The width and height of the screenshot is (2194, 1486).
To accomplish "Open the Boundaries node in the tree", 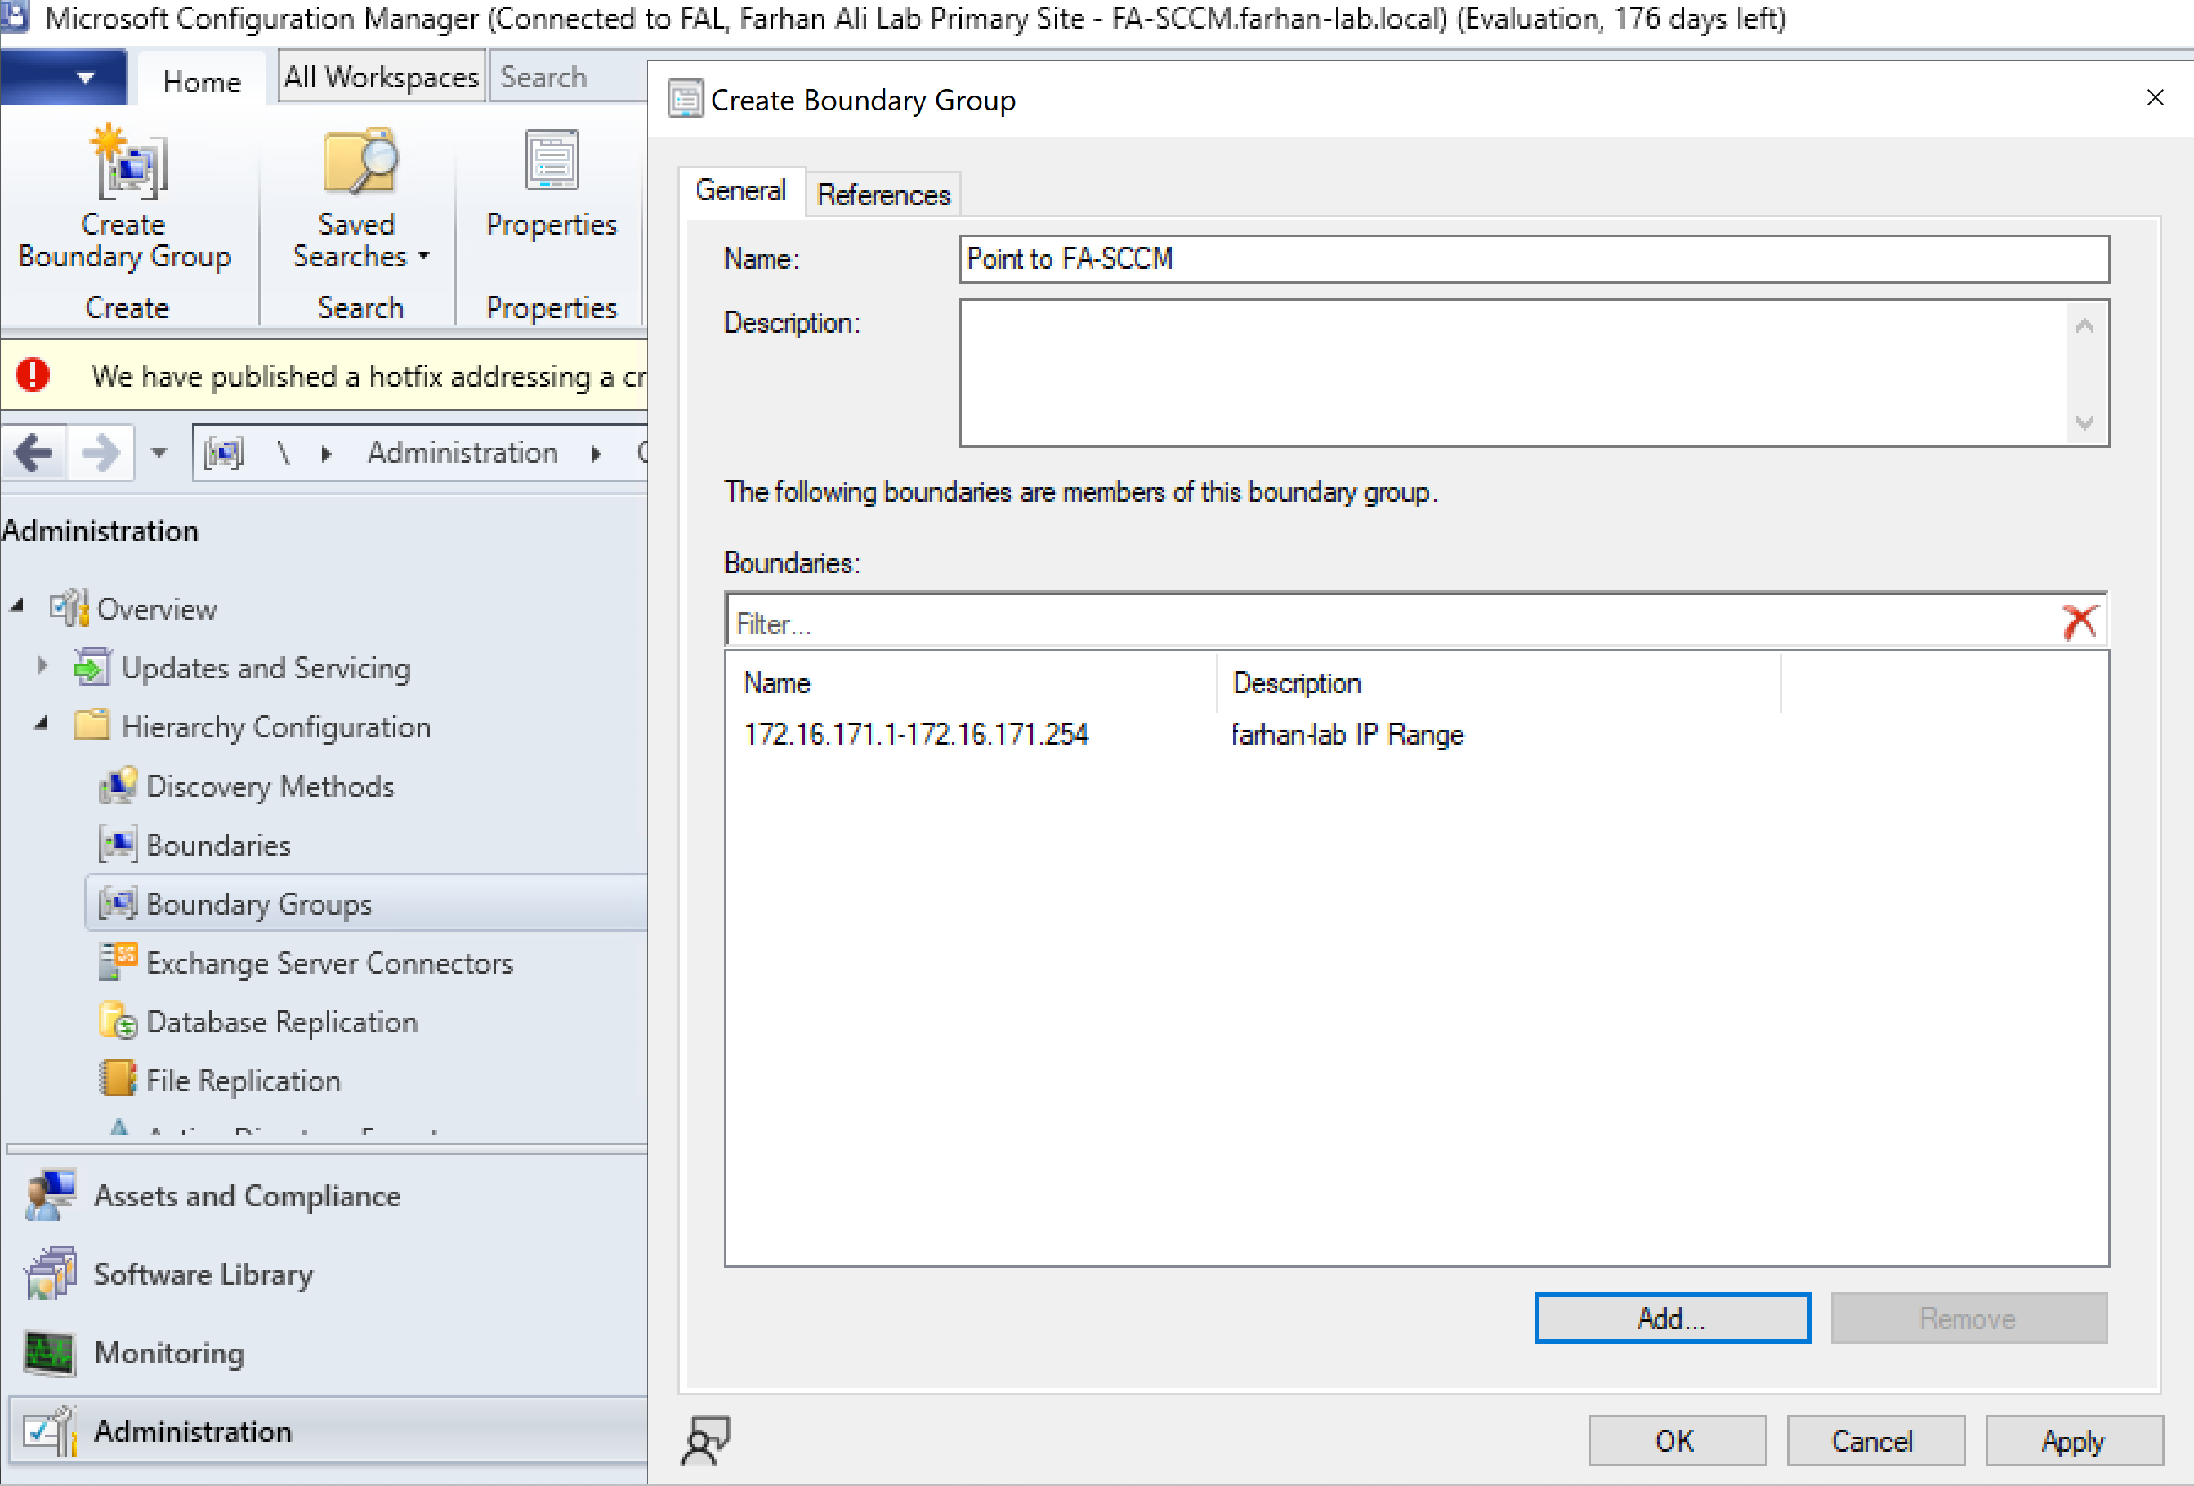I will [217, 845].
